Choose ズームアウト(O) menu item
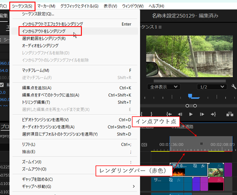This screenshot has width=237, height=195. tap(75, 169)
